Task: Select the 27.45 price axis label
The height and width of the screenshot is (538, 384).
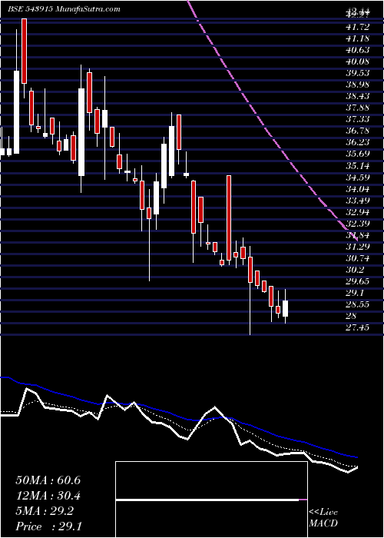Action: (358, 328)
